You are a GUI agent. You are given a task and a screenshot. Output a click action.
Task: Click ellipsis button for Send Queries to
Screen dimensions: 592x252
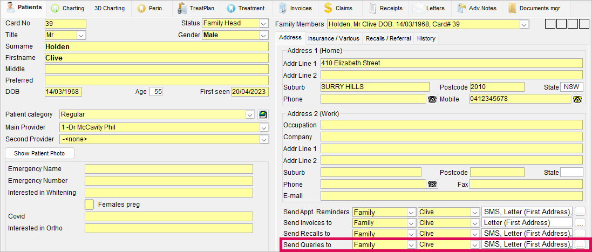(x=580, y=244)
